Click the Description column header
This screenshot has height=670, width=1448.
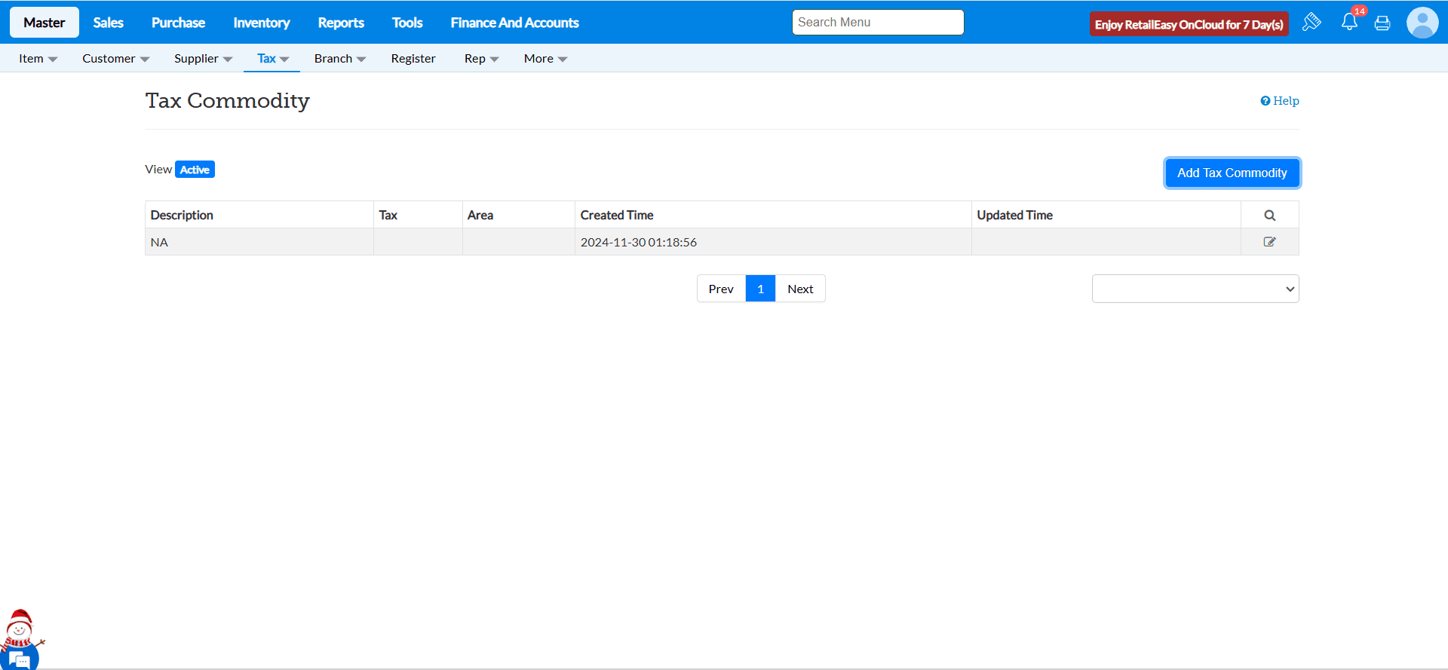click(x=259, y=215)
